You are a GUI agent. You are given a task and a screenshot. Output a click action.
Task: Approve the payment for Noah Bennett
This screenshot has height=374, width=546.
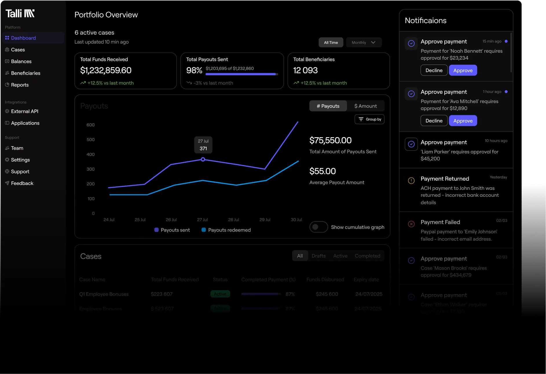pyautogui.click(x=463, y=70)
